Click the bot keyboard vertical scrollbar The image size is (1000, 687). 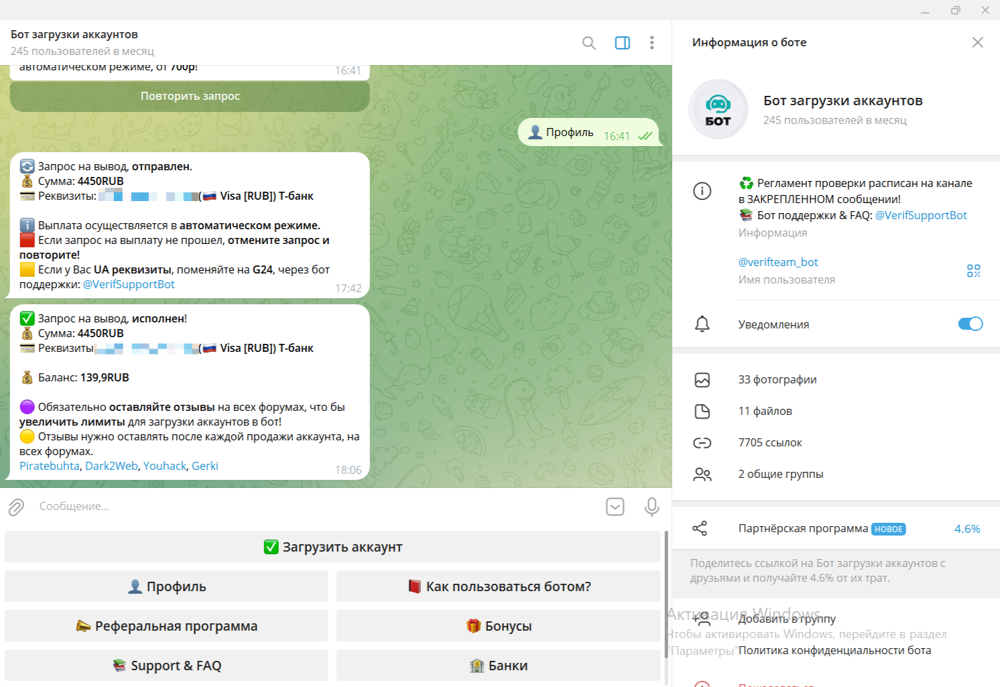666,593
